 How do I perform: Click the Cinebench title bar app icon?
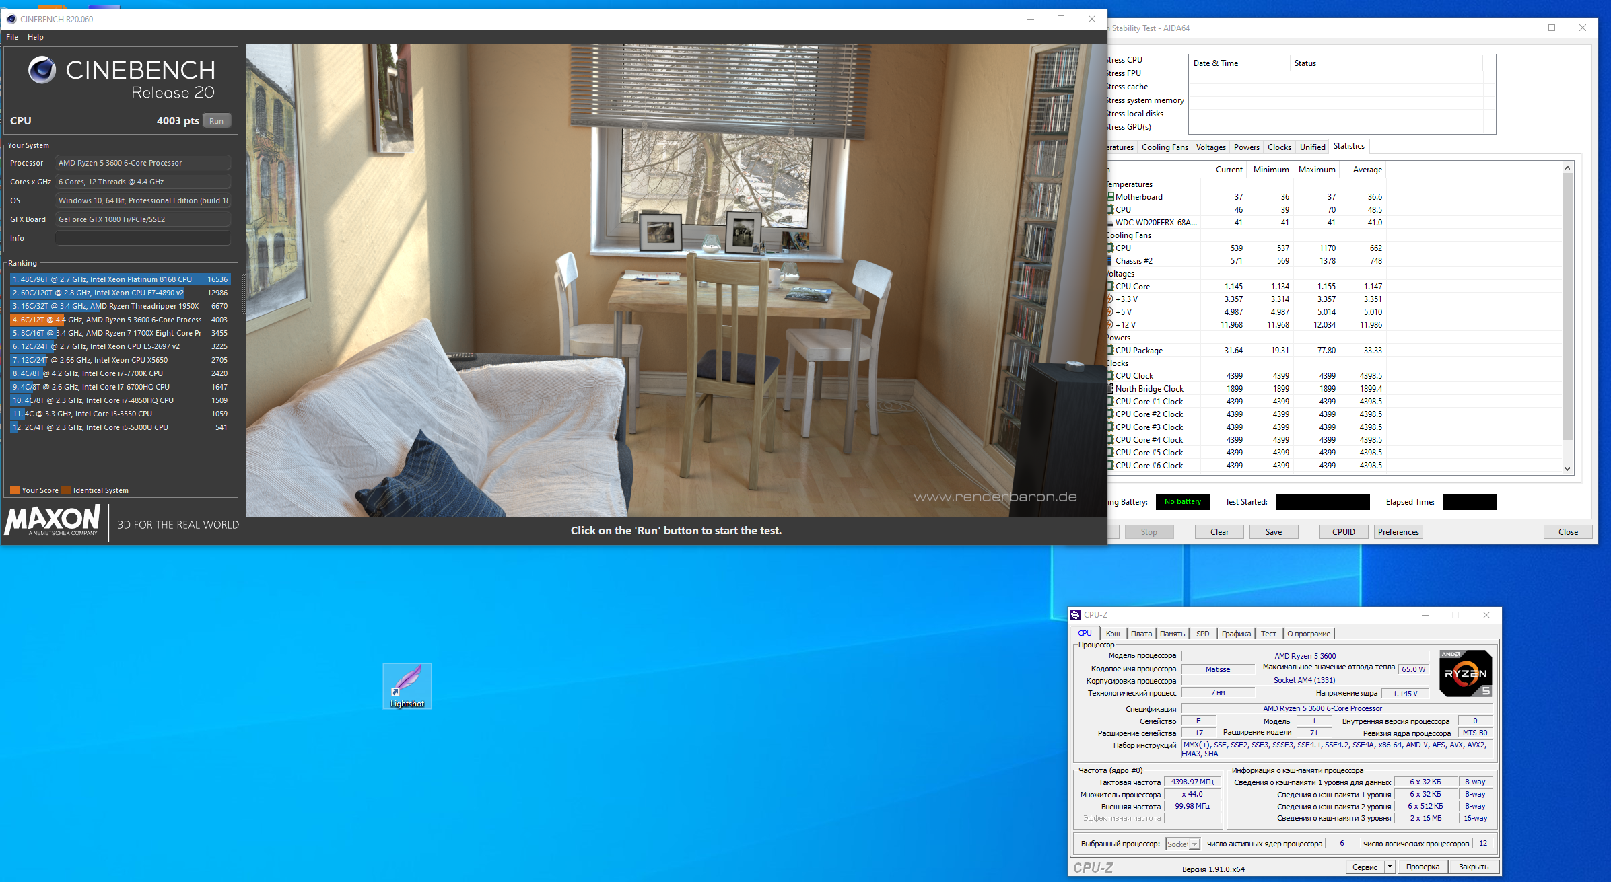tap(11, 19)
